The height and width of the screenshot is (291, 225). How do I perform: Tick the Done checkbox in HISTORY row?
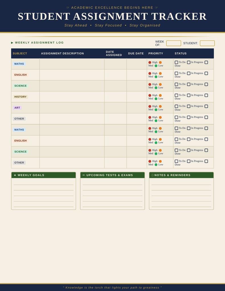[206, 95]
